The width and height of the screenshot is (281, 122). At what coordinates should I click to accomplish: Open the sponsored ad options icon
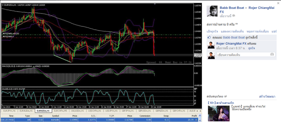(225, 96)
